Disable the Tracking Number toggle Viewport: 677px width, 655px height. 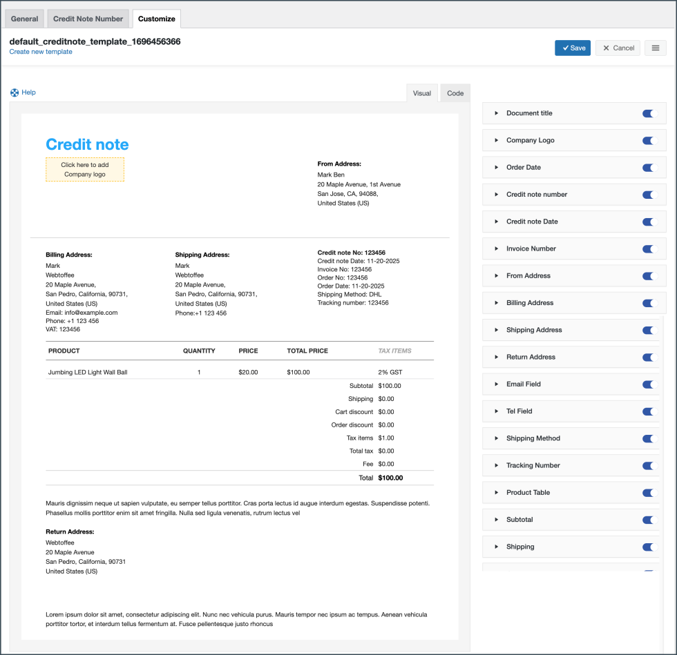point(650,466)
